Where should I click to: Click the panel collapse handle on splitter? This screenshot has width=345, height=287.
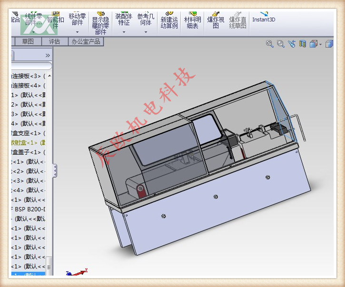[55, 170]
